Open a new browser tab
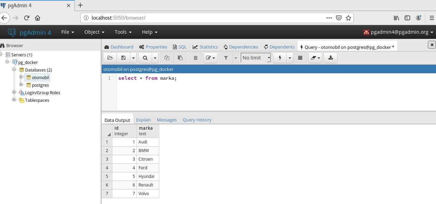The width and height of the screenshot is (436, 204). (80, 5)
